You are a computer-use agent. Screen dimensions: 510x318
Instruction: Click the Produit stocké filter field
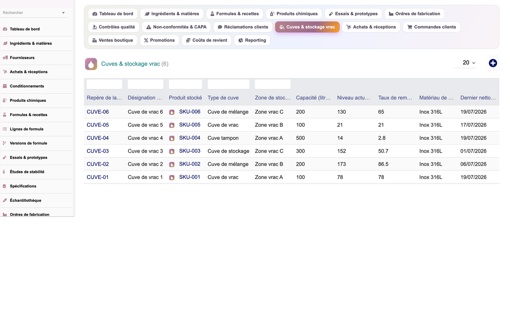click(x=185, y=84)
